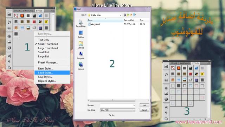Open the Files of type dropdown
The height and width of the screenshot is (127, 225).
[x=117, y=110]
